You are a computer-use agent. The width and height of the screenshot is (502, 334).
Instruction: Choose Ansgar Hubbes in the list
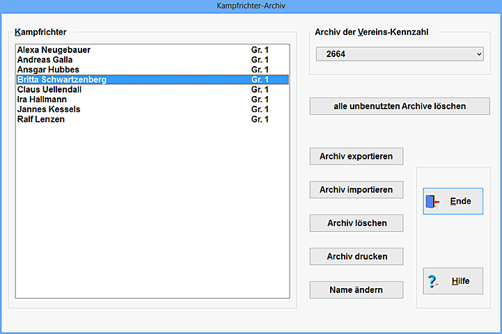pyautogui.click(x=48, y=70)
